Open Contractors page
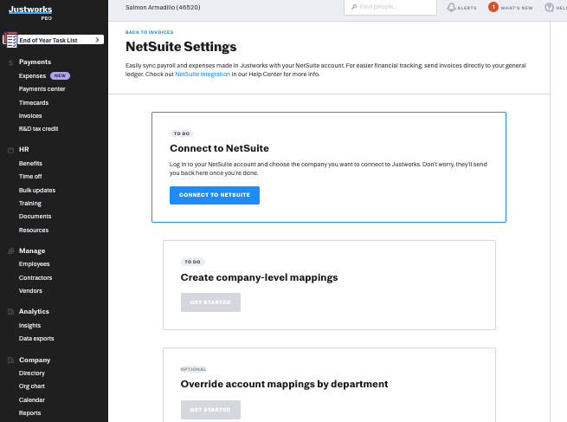Viewport: 567px width, 422px height. 35,278
